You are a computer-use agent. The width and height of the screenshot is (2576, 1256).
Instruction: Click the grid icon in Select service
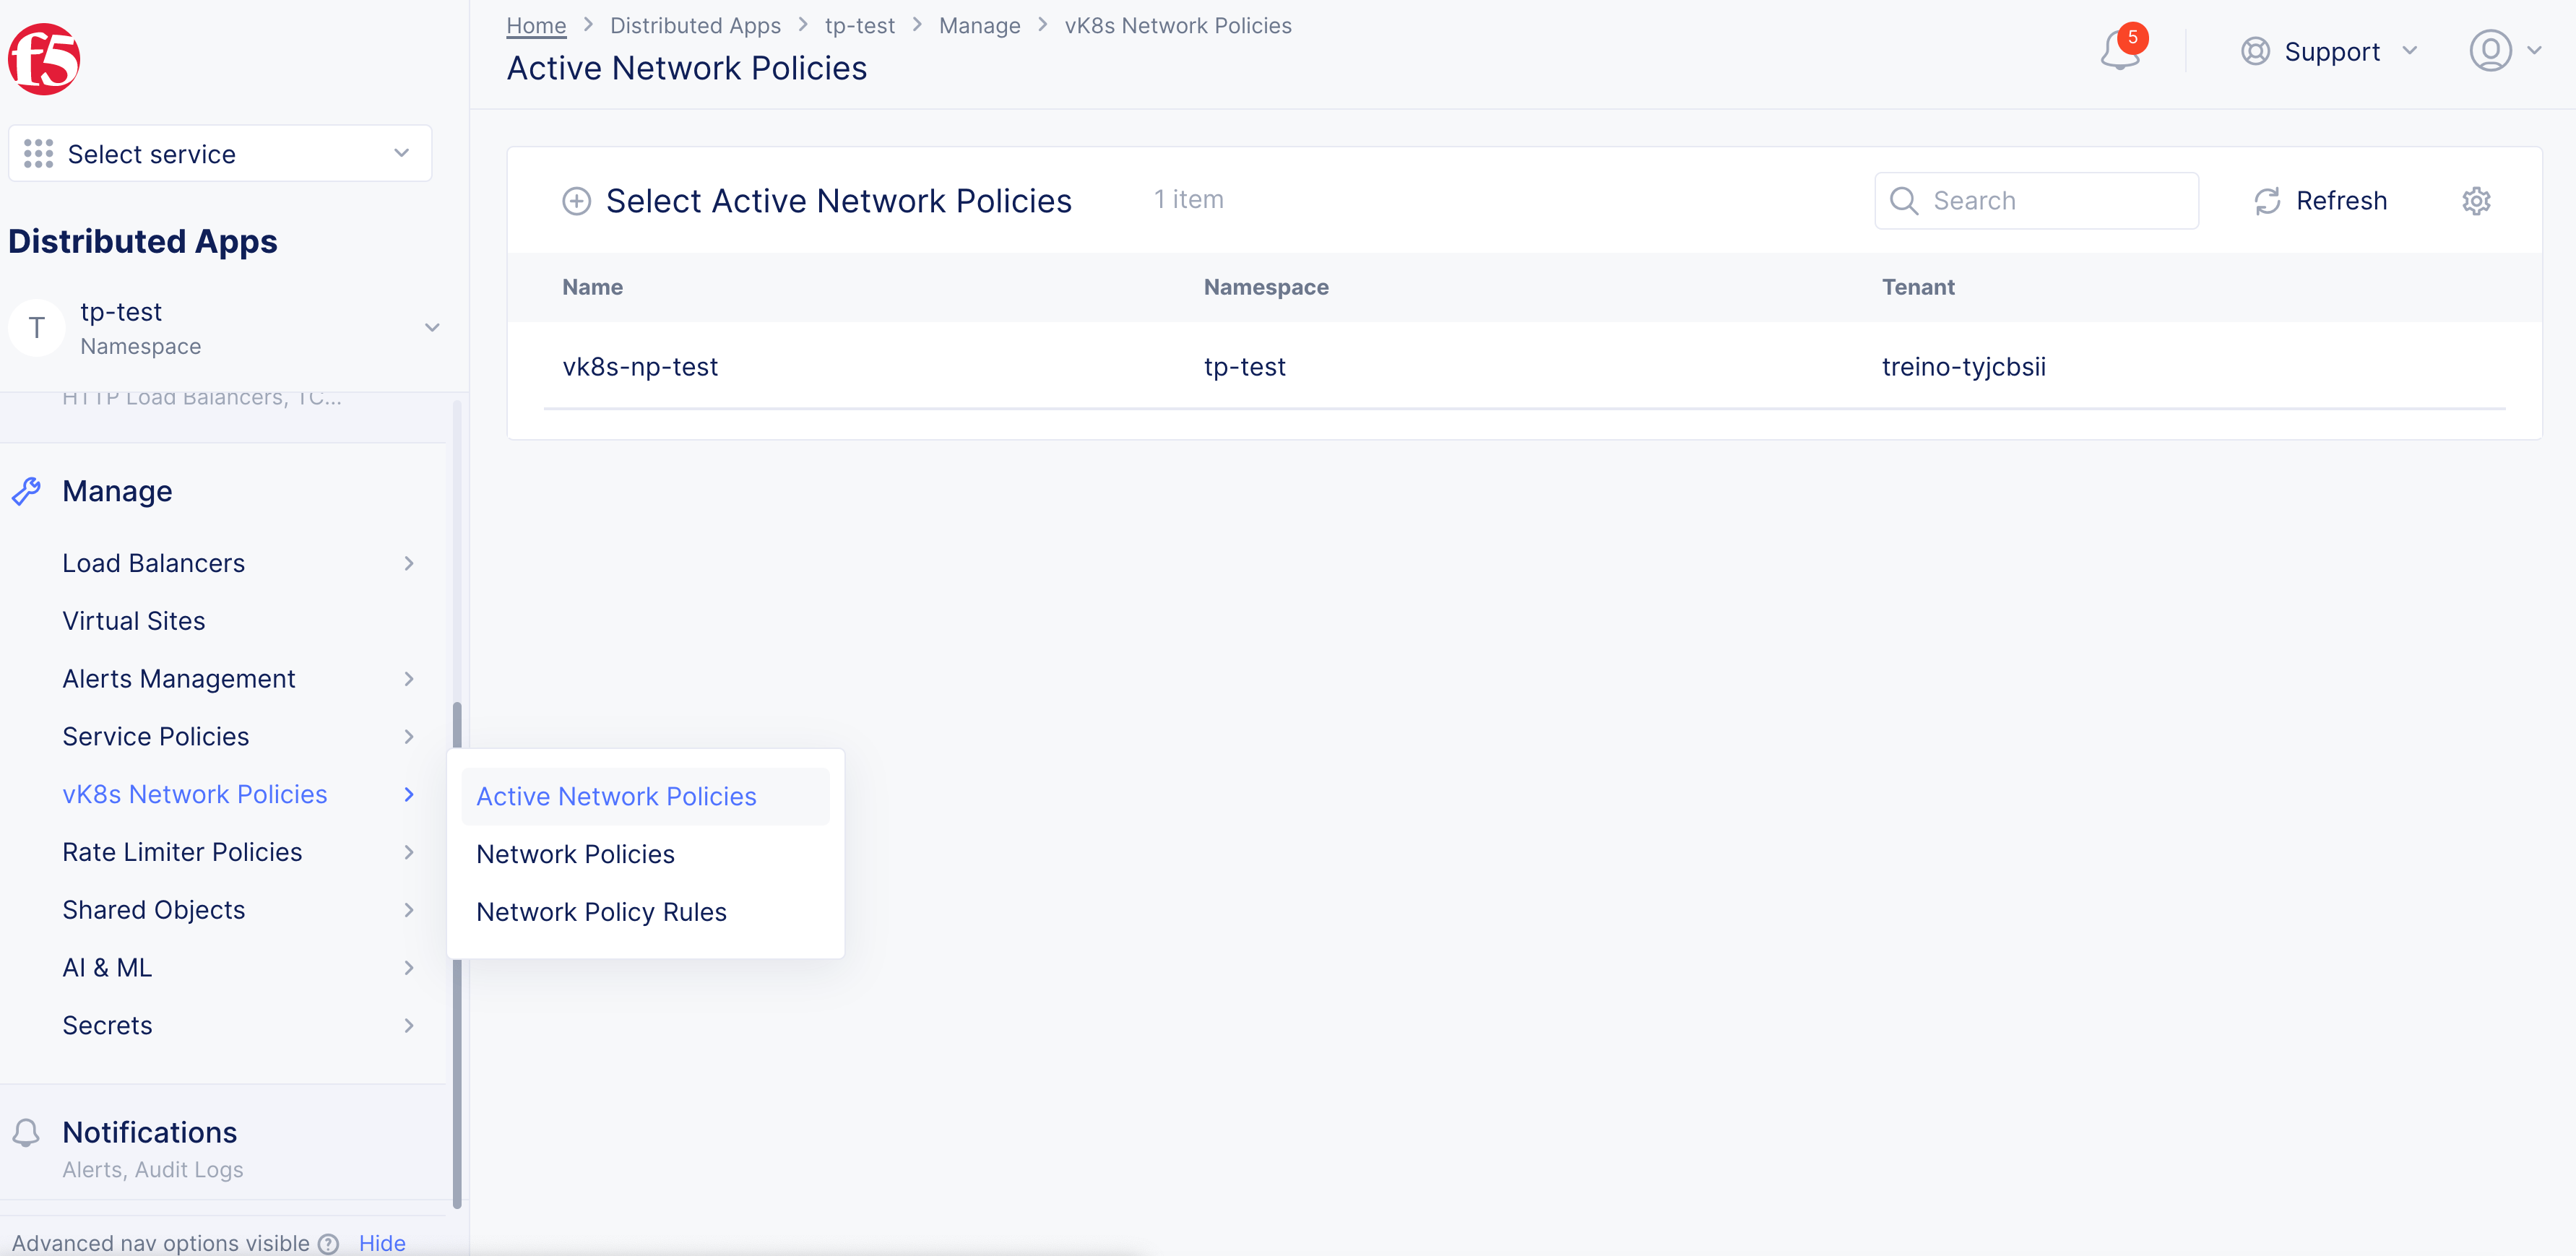[37, 153]
